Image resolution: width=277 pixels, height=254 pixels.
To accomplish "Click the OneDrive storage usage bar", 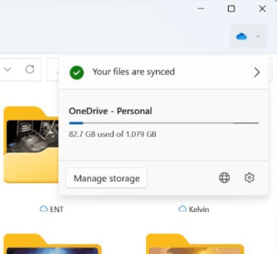I will click(164, 123).
